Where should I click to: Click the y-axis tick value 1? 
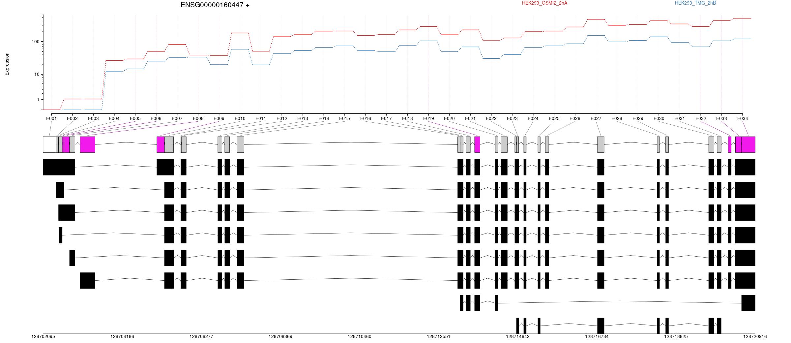[x=38, y=100]
